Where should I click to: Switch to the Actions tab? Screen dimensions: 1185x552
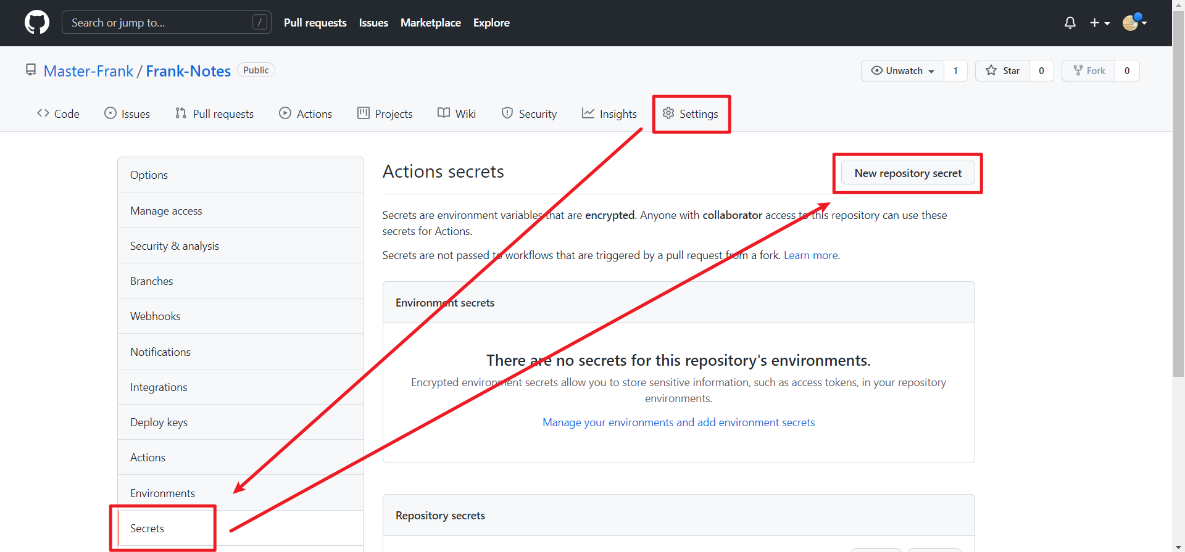[x=306, y=113]
